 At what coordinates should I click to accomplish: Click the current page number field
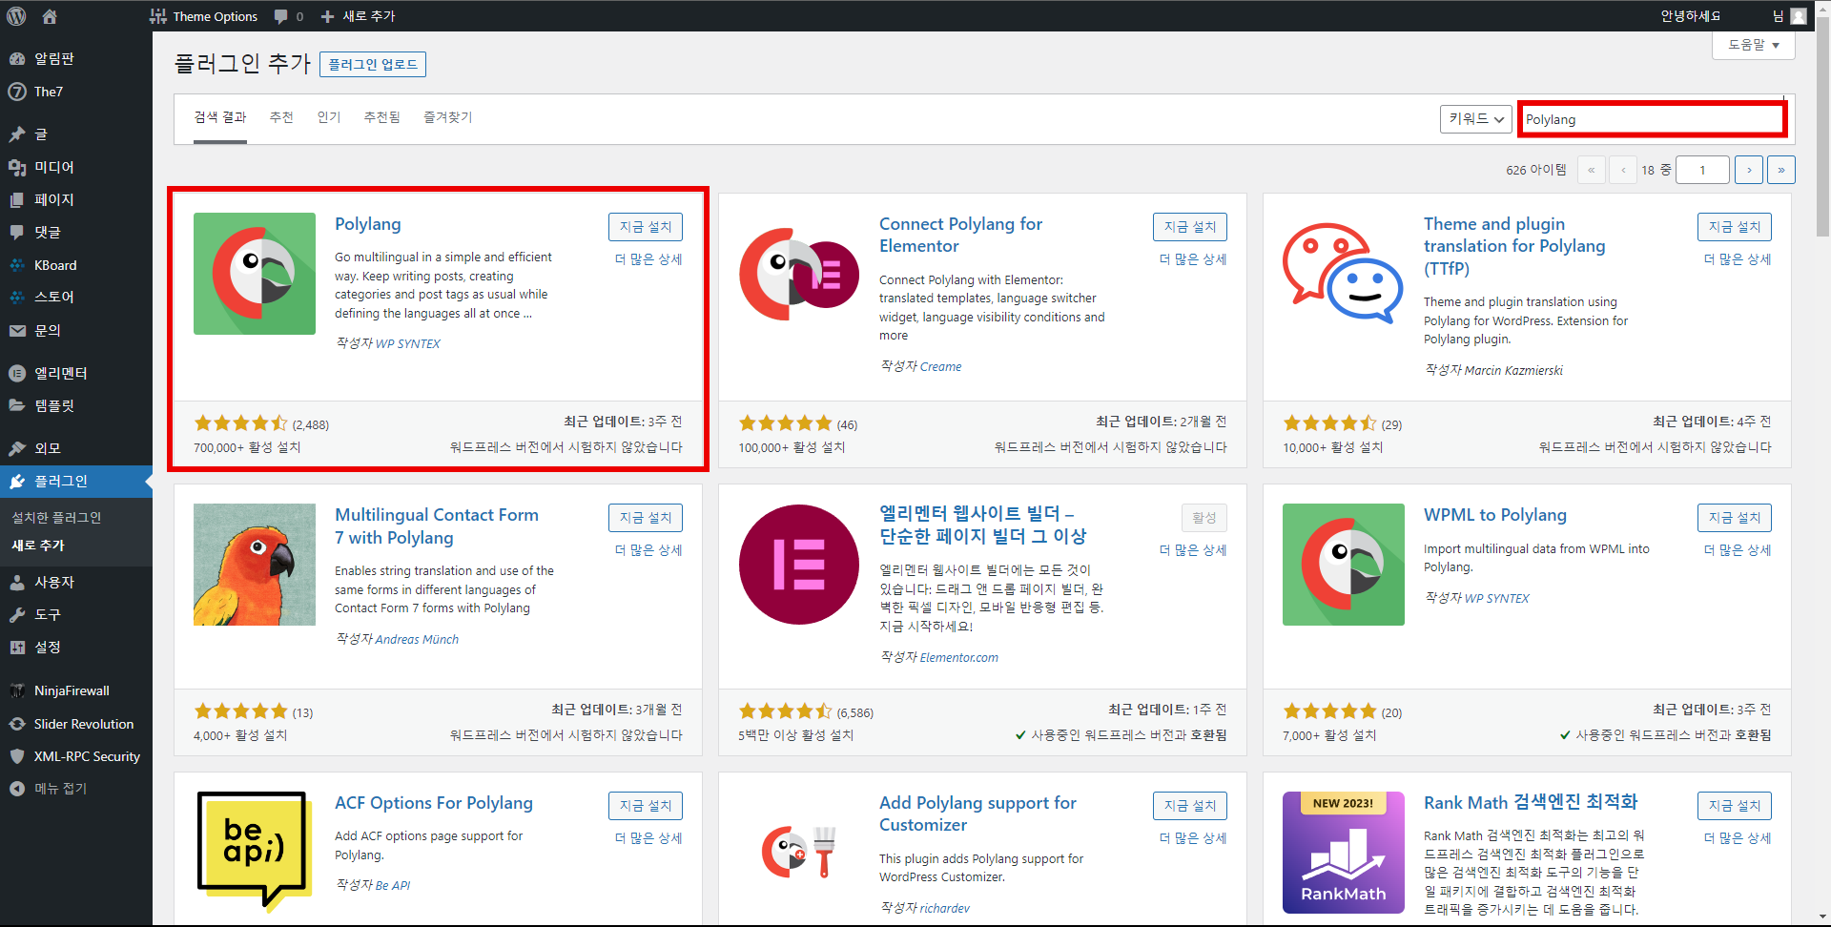[1702, 170]
